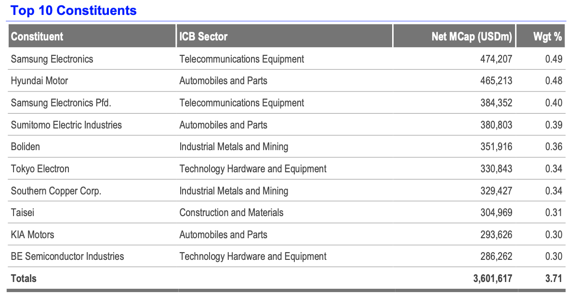Select the 474,207 net market cap value
The height and width of the screenshot is (295, 568).
[496, 59]
